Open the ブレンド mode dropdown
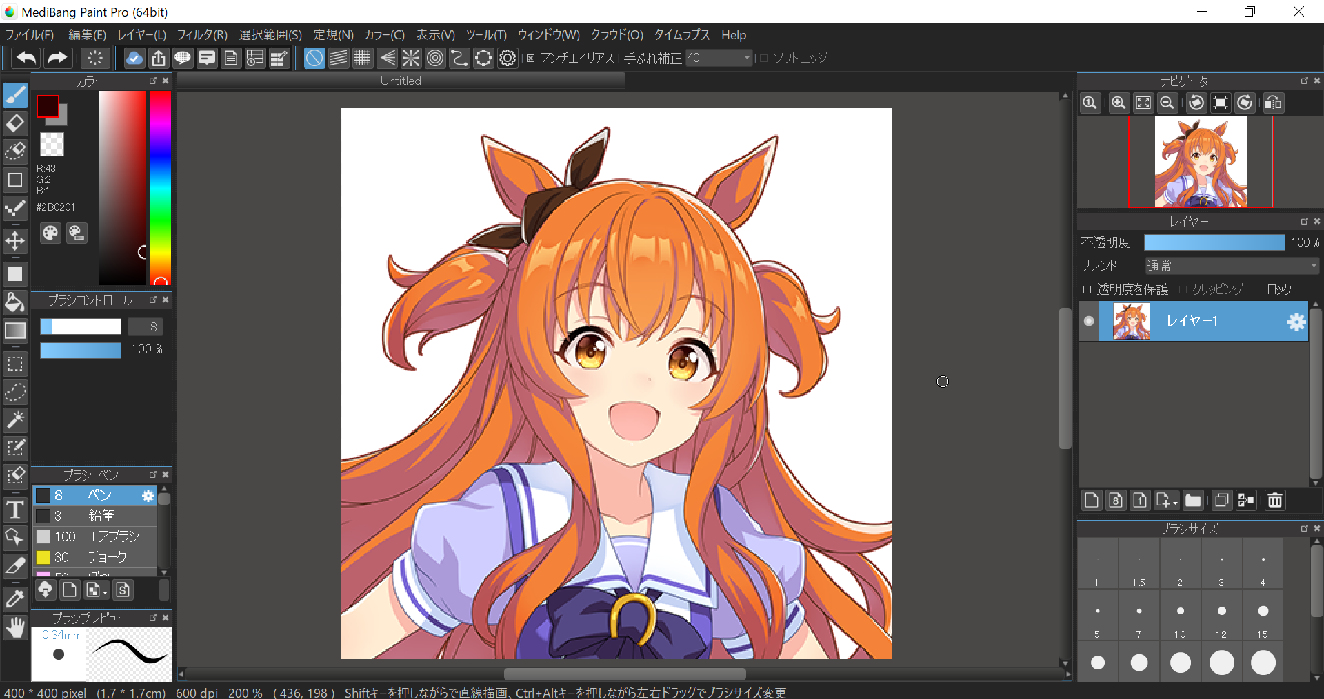1324x699 pixels. coord(1231,266)
